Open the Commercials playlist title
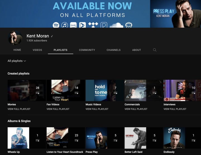The height and width of the screenshot is (155, 201). click(x=132, y=104)
